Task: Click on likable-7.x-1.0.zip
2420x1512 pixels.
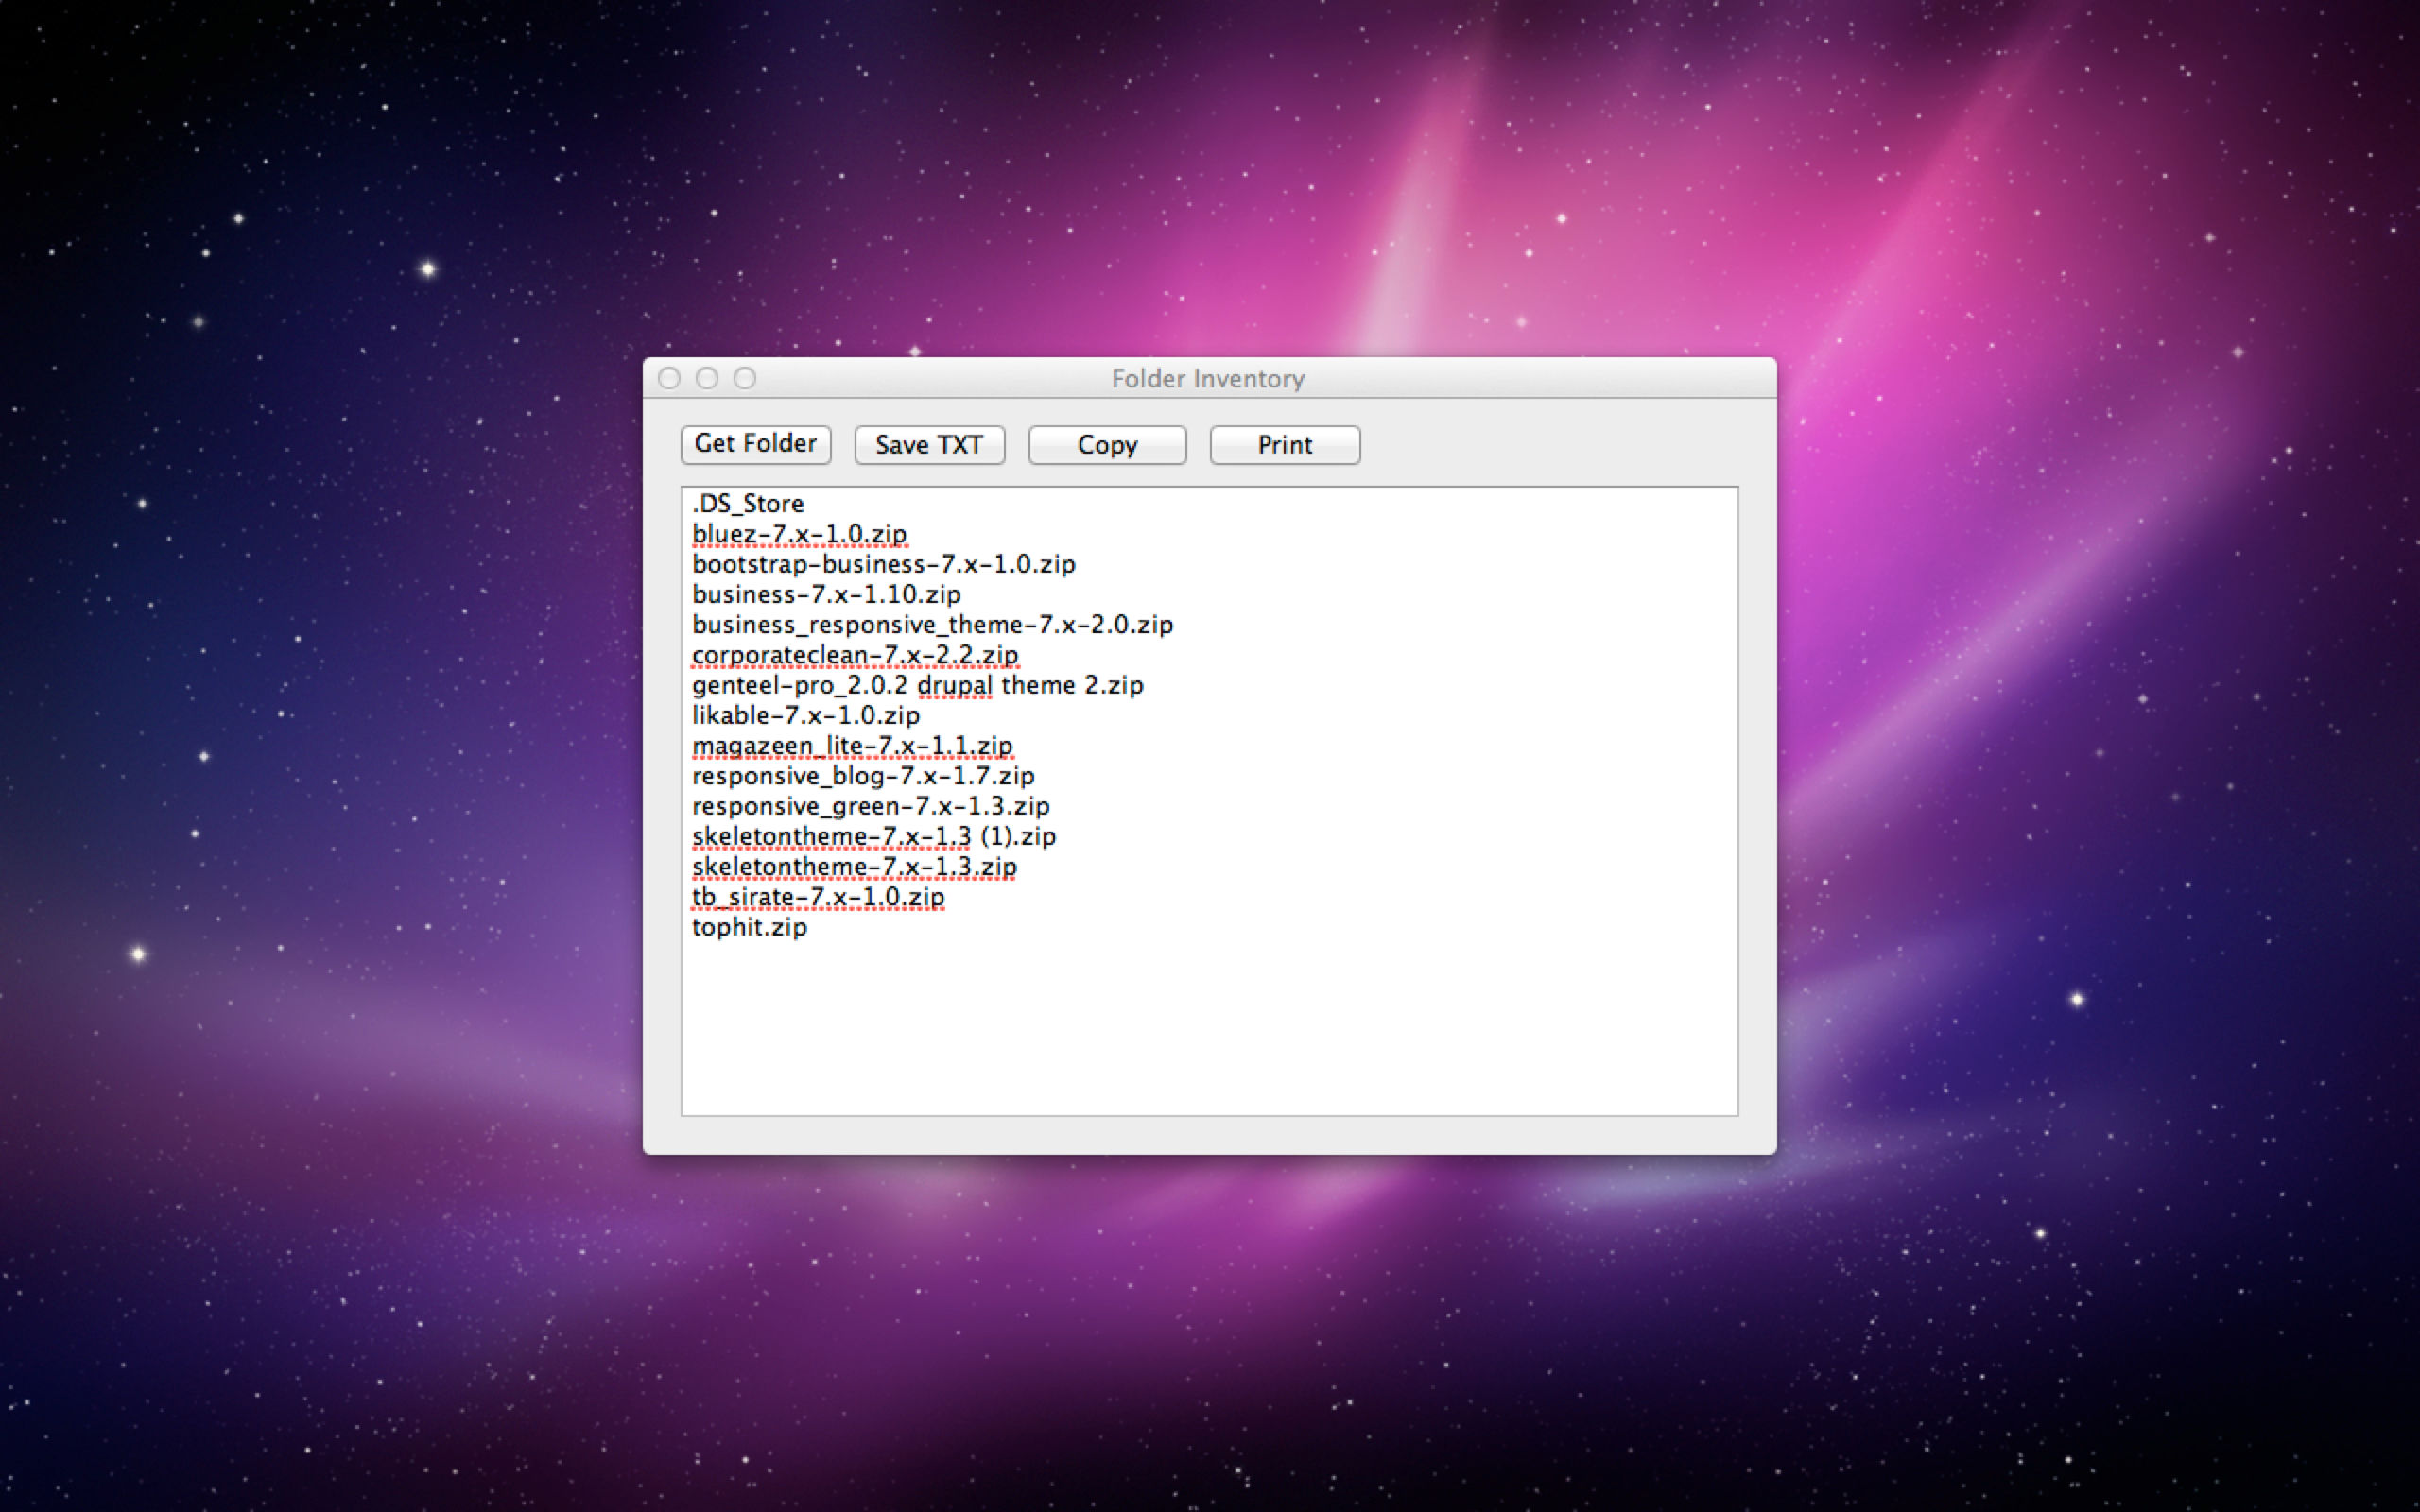Action: click(x=806, y=715)
